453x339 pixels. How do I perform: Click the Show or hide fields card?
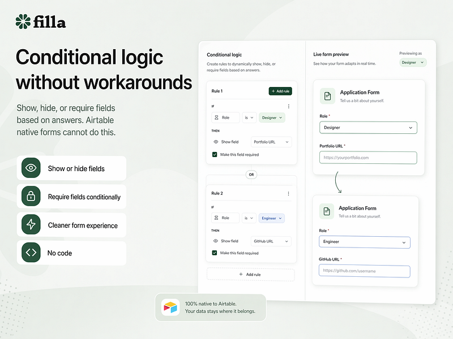(71, 168)
